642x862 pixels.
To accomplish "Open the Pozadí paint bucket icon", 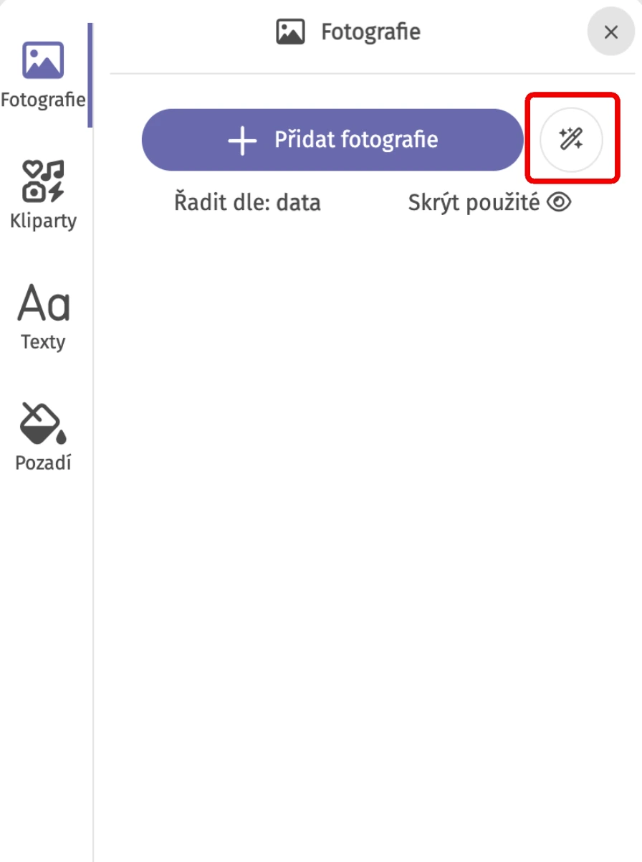I will pyautogui.click(x=43, y=423).
